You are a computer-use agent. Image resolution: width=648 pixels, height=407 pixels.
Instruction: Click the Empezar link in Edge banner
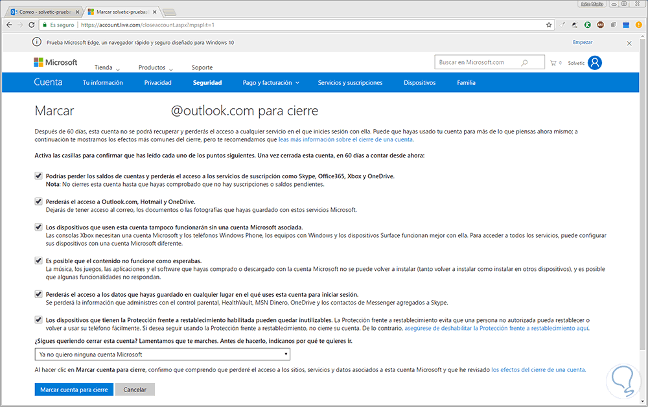coord(583,42)
